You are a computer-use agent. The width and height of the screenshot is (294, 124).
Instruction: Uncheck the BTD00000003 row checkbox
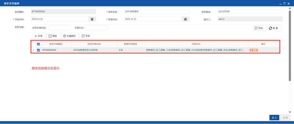point(39,50)
